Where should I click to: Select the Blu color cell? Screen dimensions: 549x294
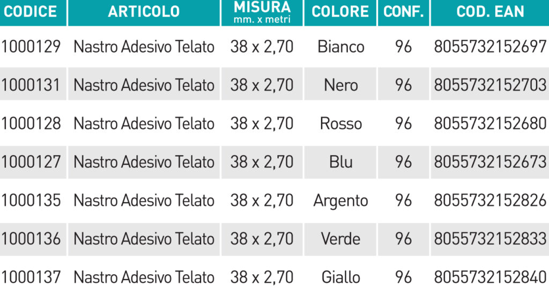tap(340, 162)
